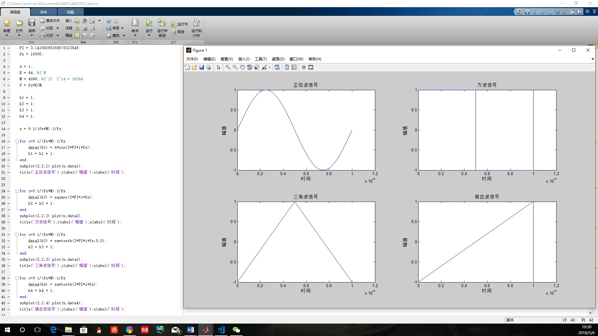Click the Brush data tool in the Figure toolbar

point(264,68)
